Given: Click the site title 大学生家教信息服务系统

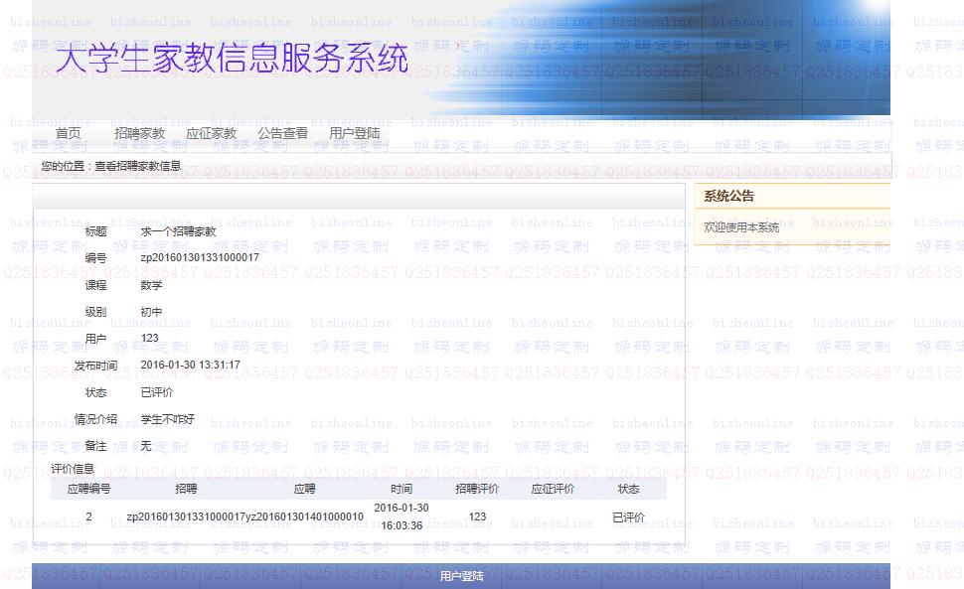Looking at the screenshot, I should pos(233,59).
